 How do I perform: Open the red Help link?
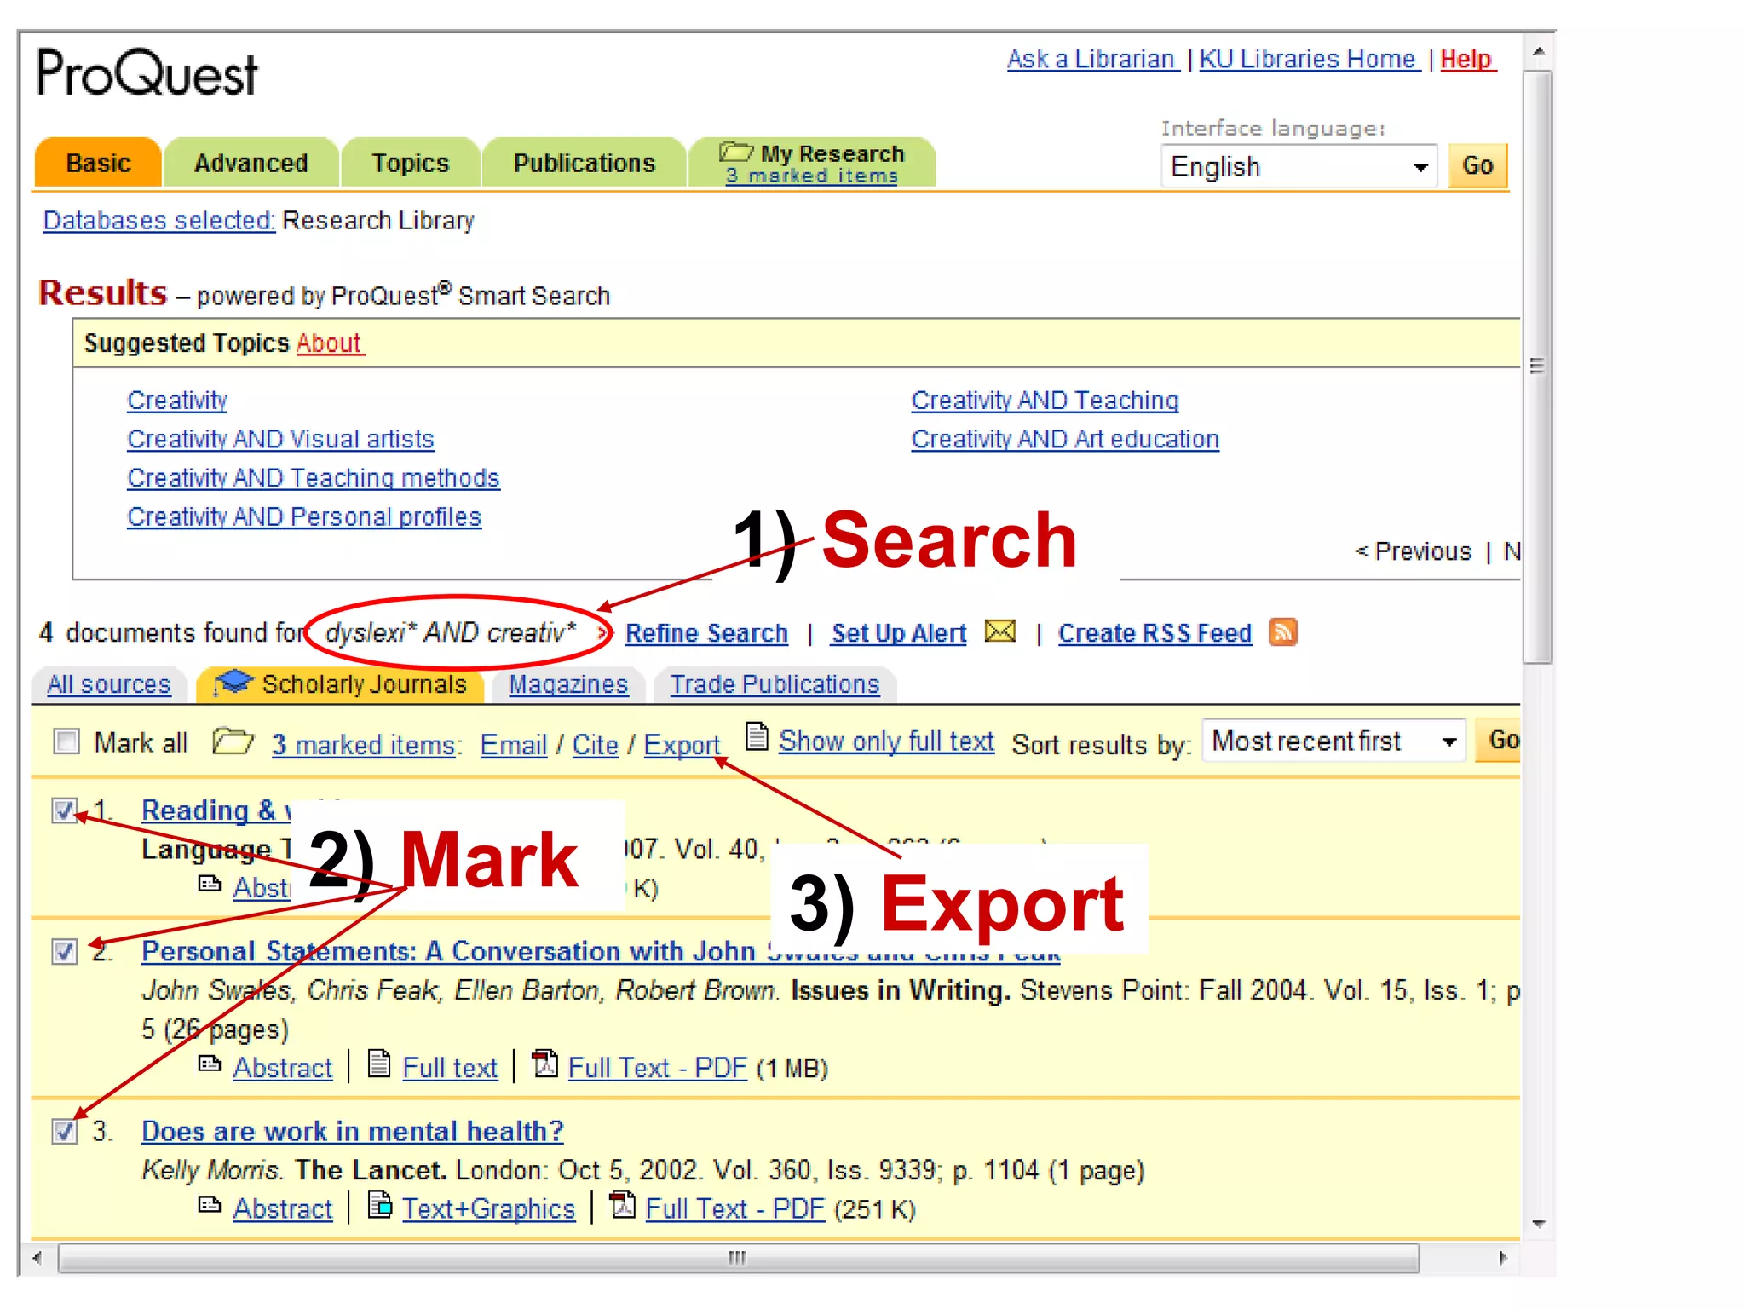pos(1467,59)
